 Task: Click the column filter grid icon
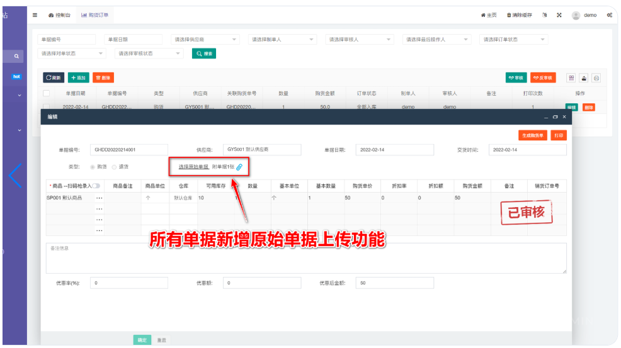click(571, 78)
